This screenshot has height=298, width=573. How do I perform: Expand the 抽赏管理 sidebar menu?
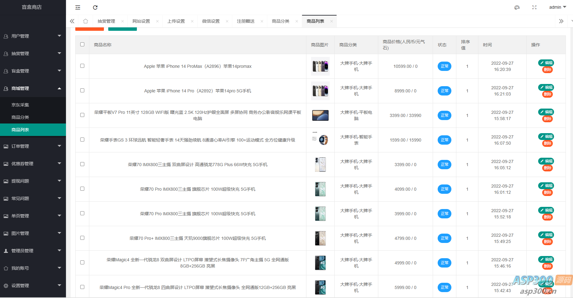[x=33, y=54]
